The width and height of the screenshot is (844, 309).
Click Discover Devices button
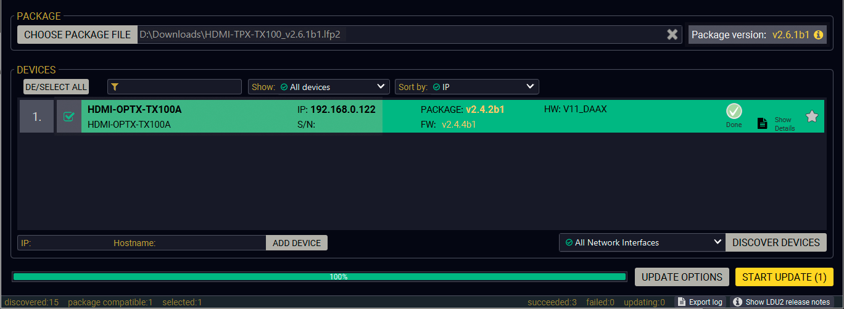(x=776, y=242)
